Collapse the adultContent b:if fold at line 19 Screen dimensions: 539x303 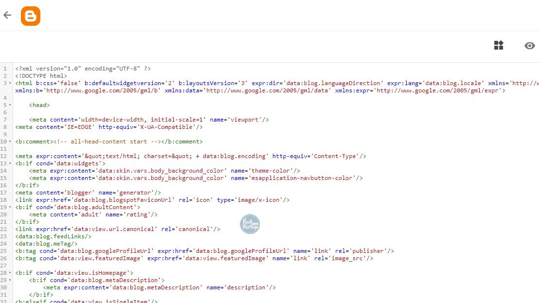tap(10, 207)
